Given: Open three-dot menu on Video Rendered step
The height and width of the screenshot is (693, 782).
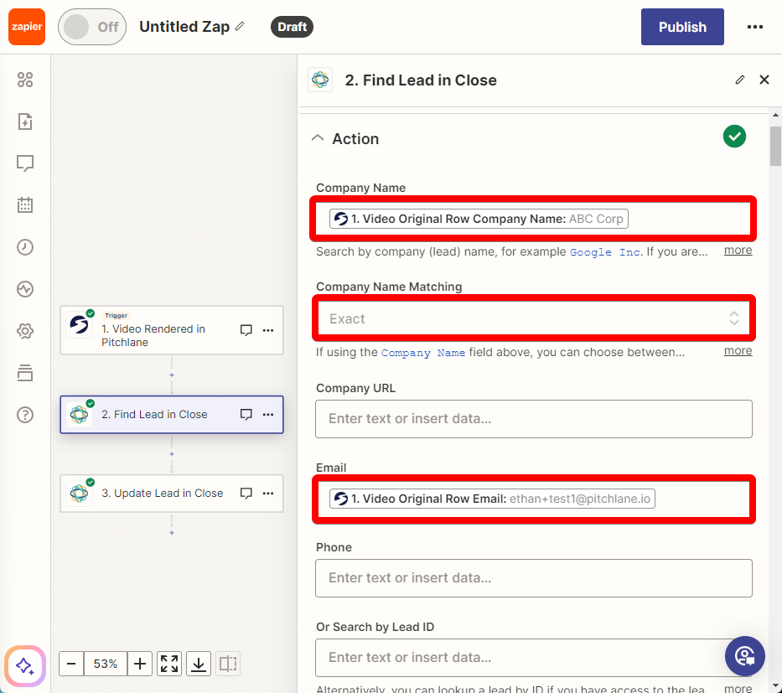Looking at the screenshot, I should tap(268, 330).
